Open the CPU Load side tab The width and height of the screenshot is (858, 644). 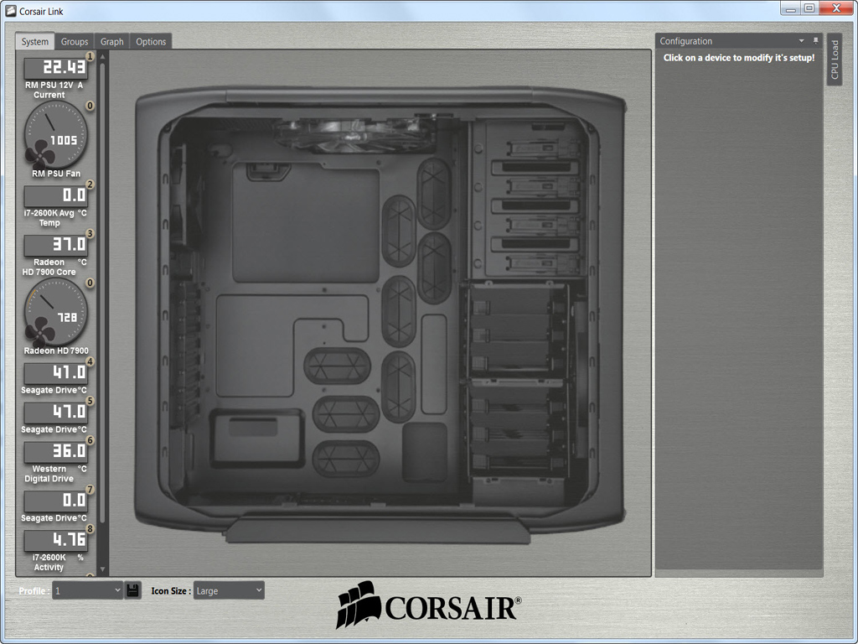coord(835,60)
